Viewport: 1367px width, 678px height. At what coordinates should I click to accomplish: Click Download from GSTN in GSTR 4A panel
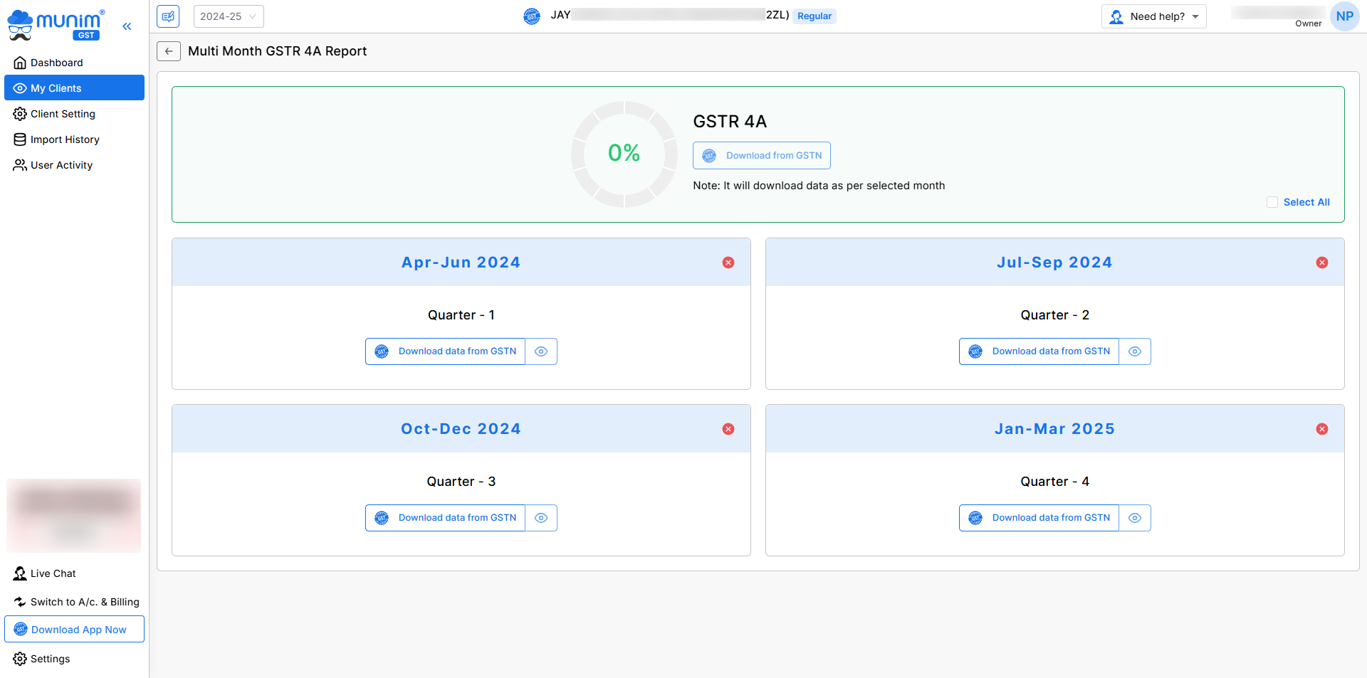coord(761,156)
